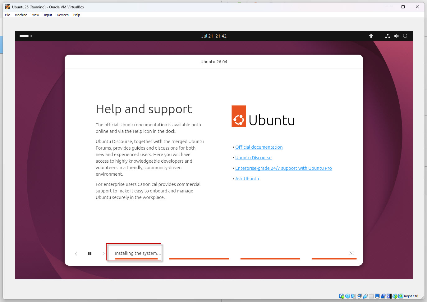Go to the next slide
Screen dimensions: 427x302
[103, 254]
